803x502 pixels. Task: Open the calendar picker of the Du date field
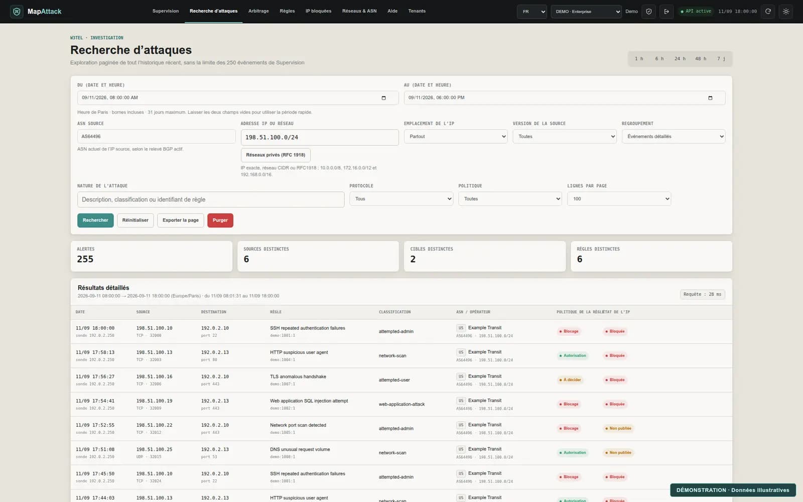pyautogui.click(x=383, y=98)
